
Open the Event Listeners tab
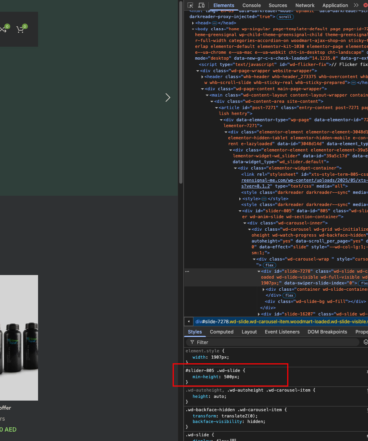click(x=282, y=332)
